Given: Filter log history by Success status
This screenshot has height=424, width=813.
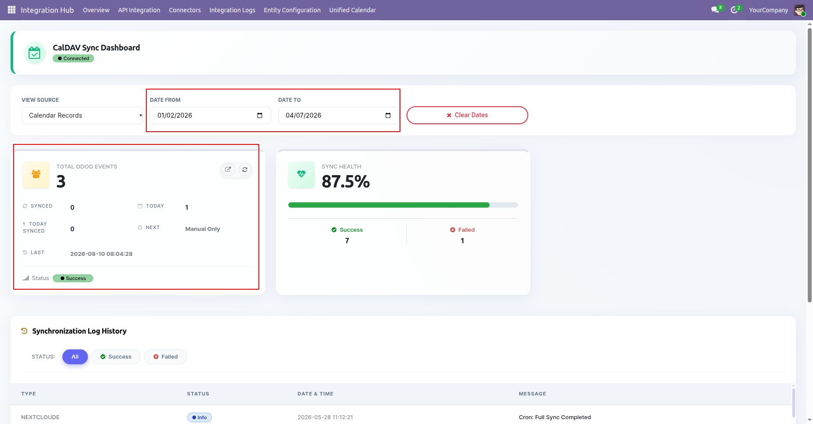Looking at the screenshot, I should [x=116, y=357].
